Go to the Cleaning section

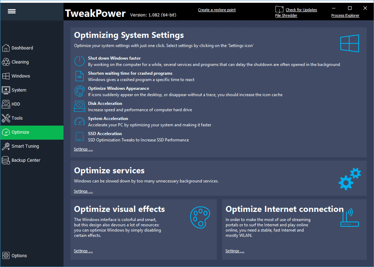click(x=20, y=62)
